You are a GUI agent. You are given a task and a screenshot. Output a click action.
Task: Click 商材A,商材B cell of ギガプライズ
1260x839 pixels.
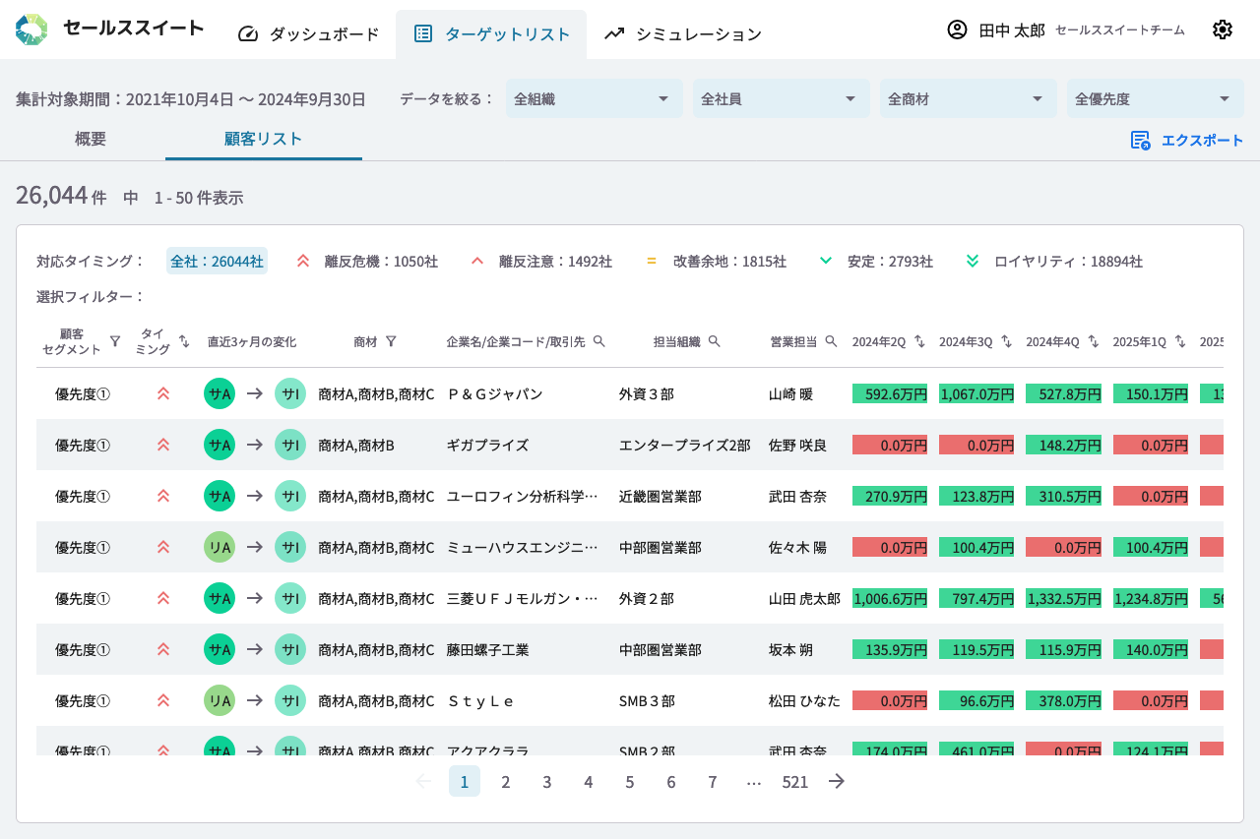[356, 446]
